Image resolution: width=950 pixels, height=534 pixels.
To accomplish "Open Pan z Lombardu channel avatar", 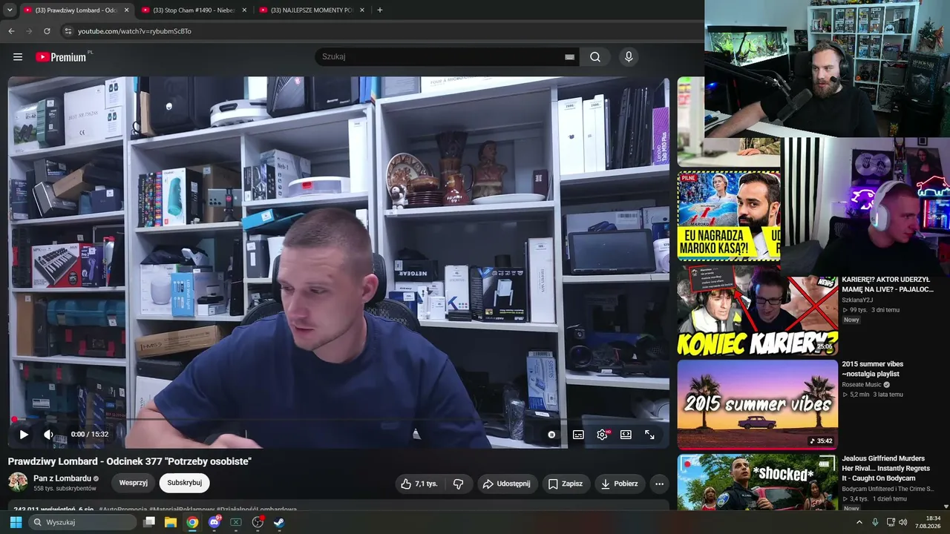I will click(x=18, y=482).
